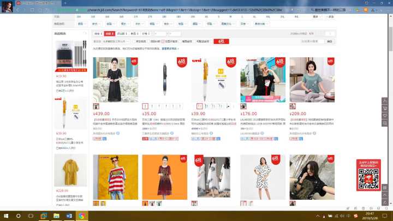Viewport: 393px width, 221px height.
Task: Click the red 618 filter badge
Action: pyautogui.click(x=222, y=41)
